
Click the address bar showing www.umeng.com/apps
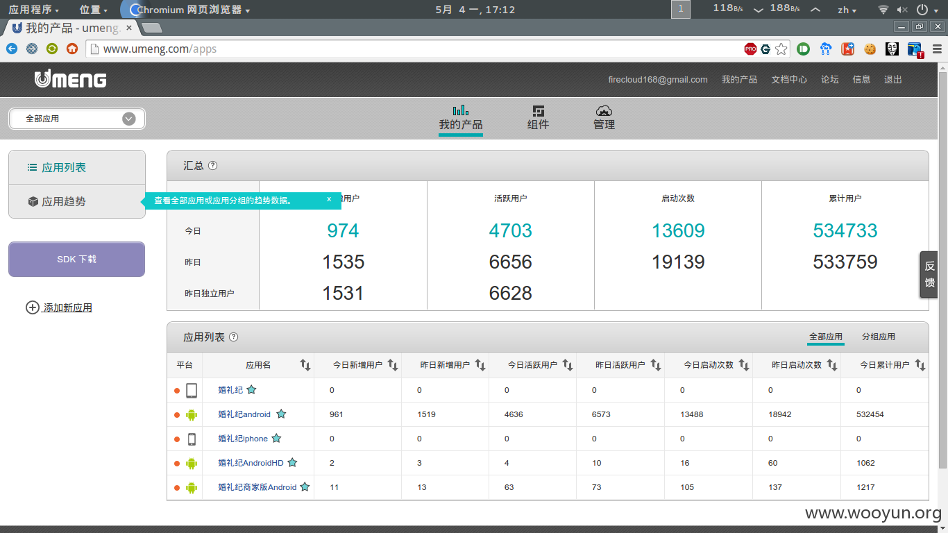coord(416,49)
